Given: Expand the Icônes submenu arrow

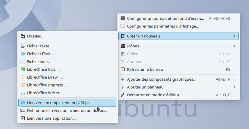Looking at the screenshot, I should coord(234,46).
